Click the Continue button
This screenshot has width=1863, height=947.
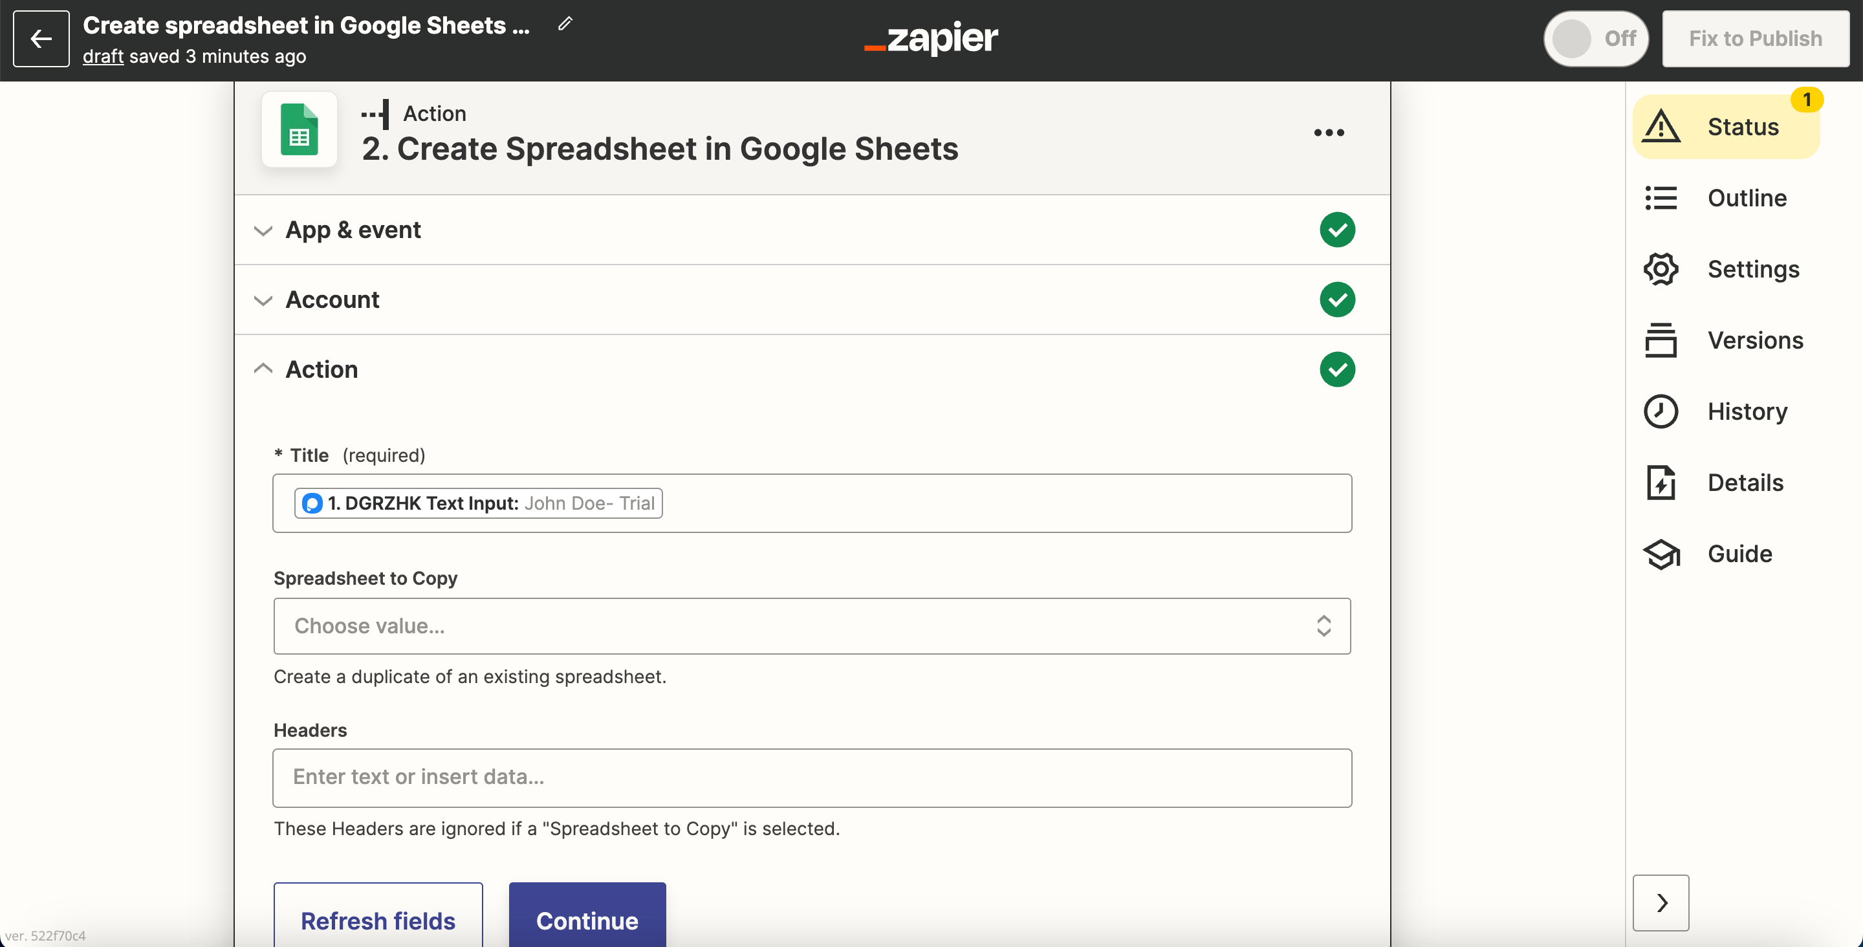click(588, 920)
